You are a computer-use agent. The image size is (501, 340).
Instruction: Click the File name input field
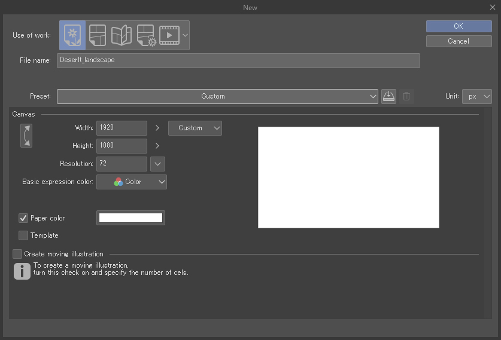(238, 60)
